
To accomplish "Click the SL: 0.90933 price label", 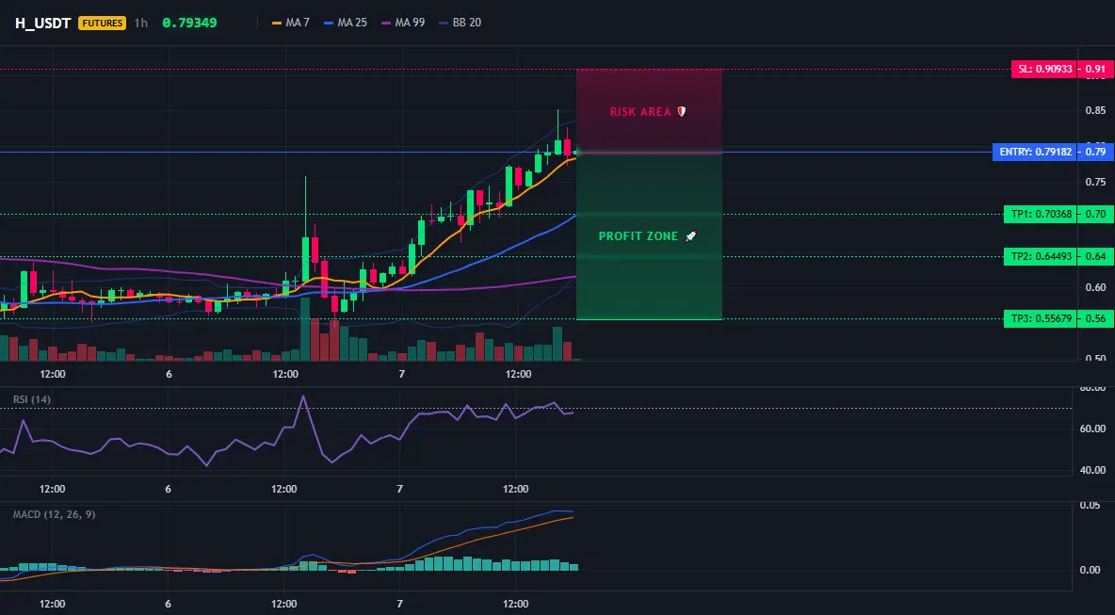I will (1043, 69).
